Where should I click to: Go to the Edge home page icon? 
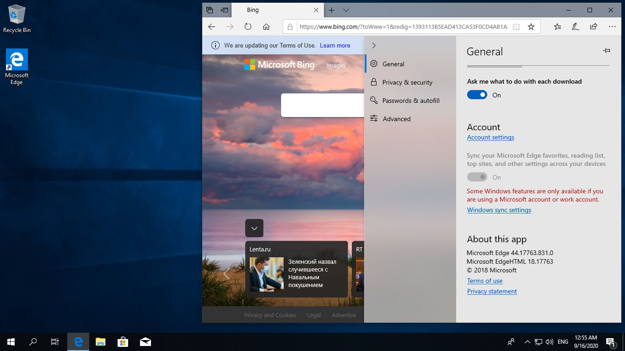[266, 27]
